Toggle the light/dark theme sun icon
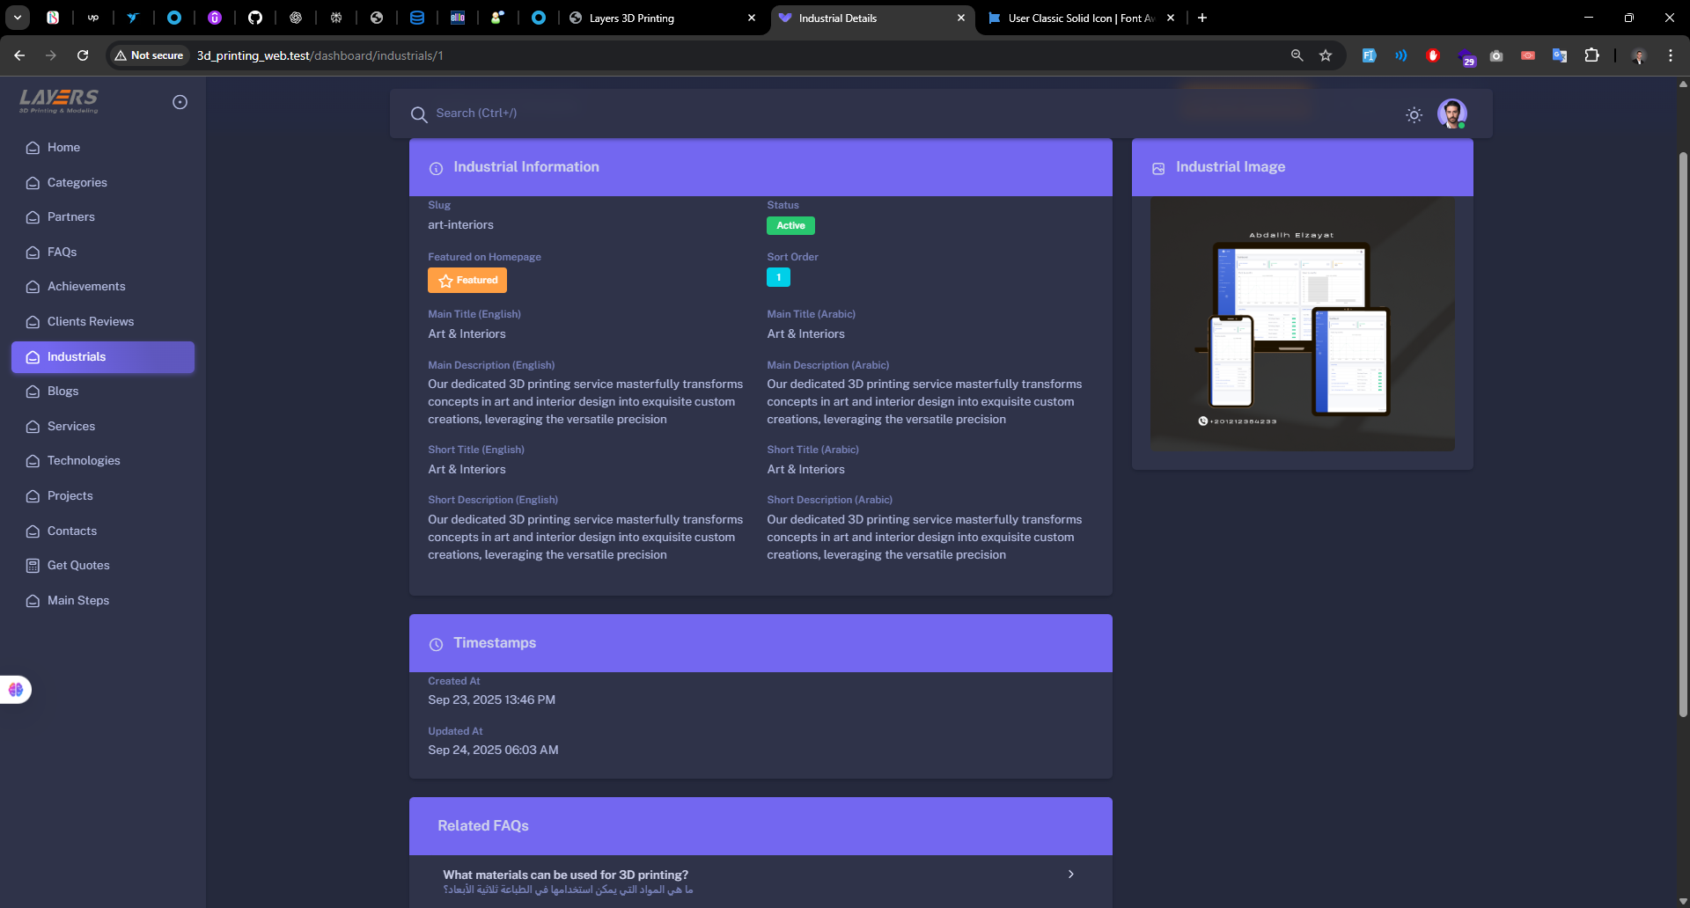The image size is (1690, 908). click(1414, 114)
